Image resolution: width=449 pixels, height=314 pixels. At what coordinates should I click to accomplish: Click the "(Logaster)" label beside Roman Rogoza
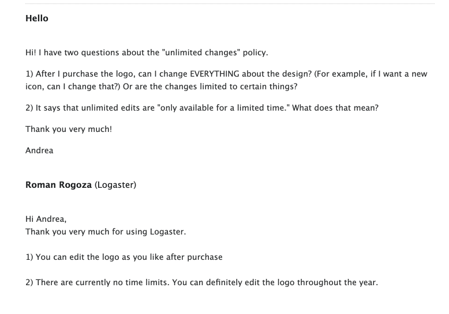115,185
